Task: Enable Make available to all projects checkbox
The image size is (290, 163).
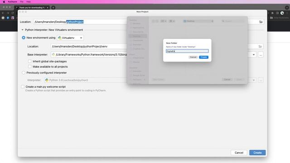Action: pos(29,67)
